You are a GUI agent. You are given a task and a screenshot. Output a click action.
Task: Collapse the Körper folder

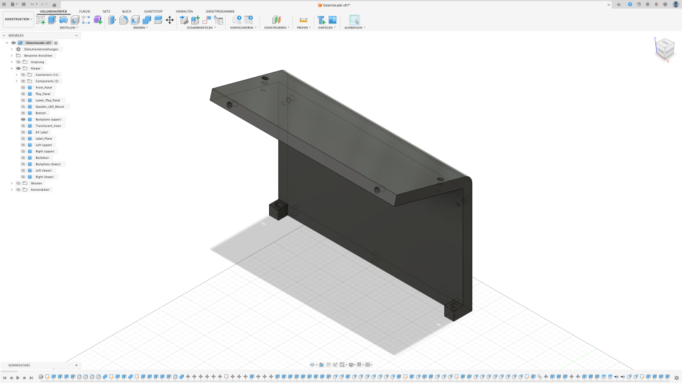(11, 68)
